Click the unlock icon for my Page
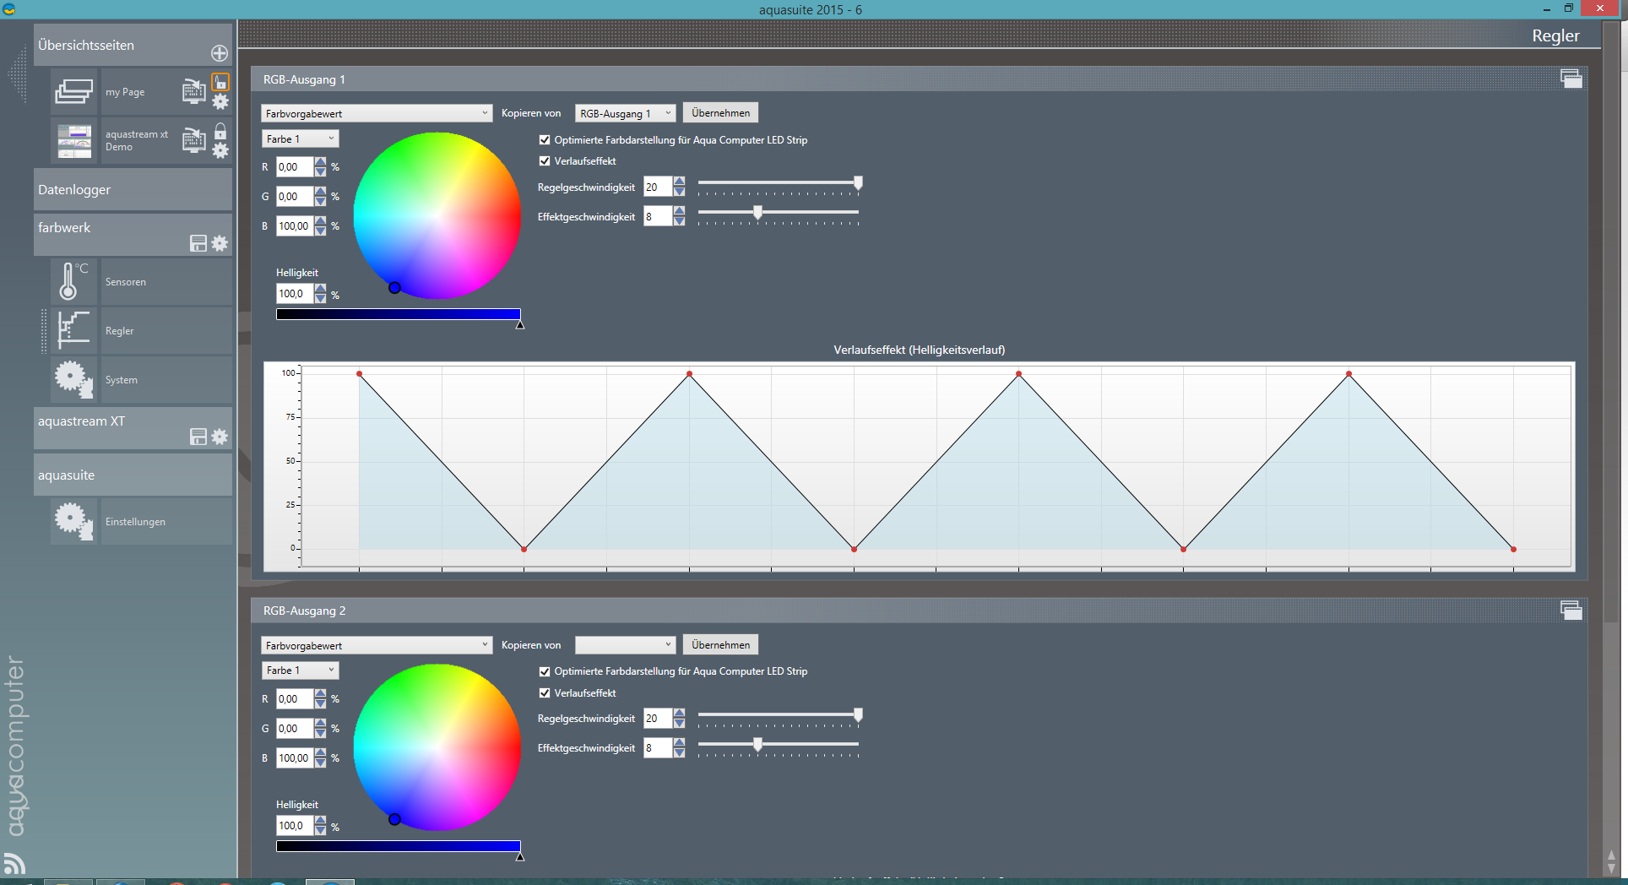Viewport: 1628px width, 885px height. (220, 82)
